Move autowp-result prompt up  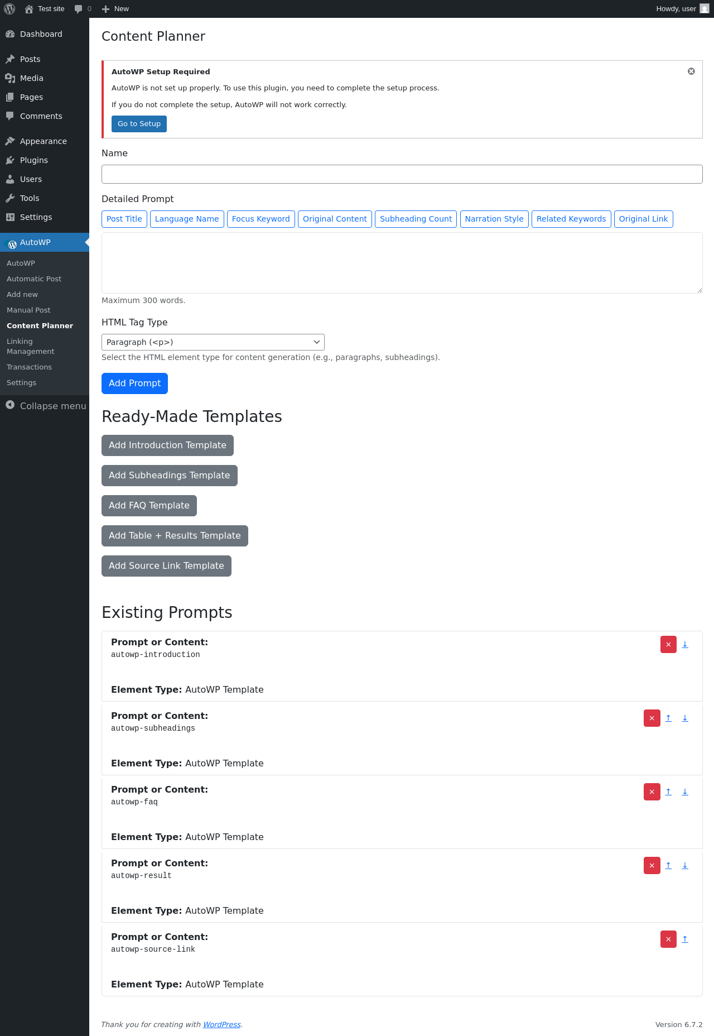(x=668, y=866)
